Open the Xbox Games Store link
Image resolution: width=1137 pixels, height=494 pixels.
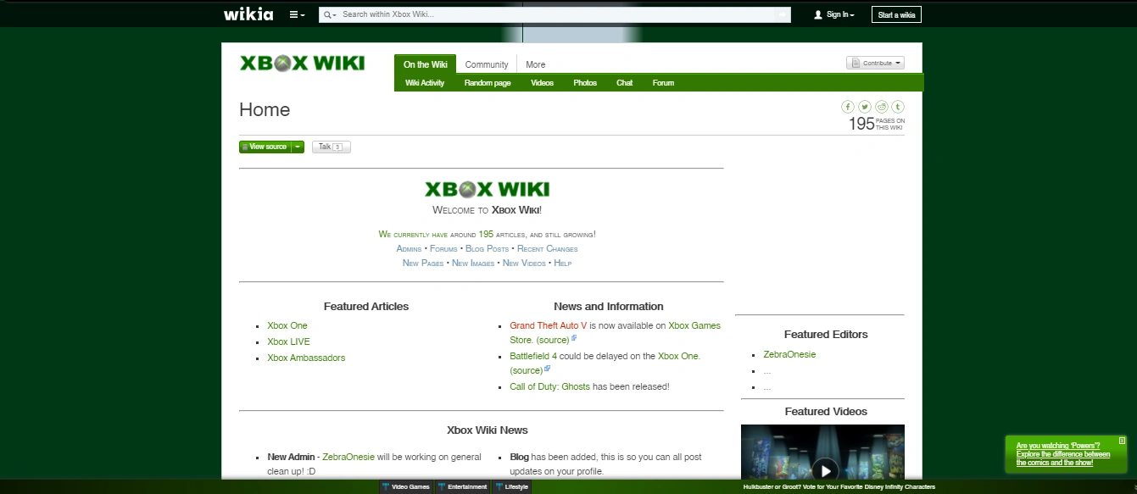pos(694,325)
